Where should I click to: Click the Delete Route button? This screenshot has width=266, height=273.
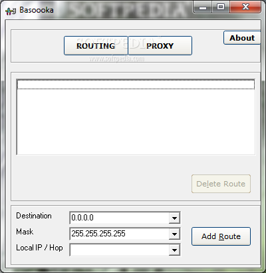pyautogui.click(x=221, y=184)
